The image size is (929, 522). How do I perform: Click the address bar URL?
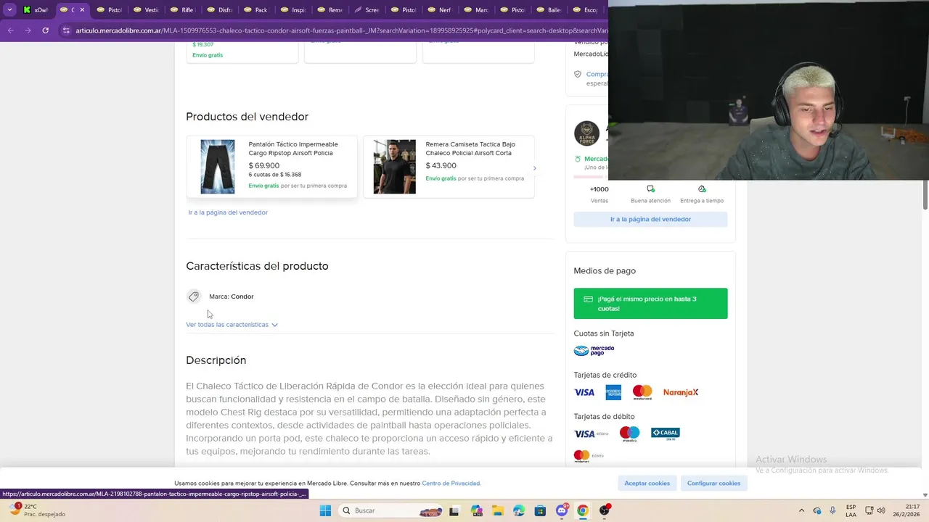tap(341, 30)
